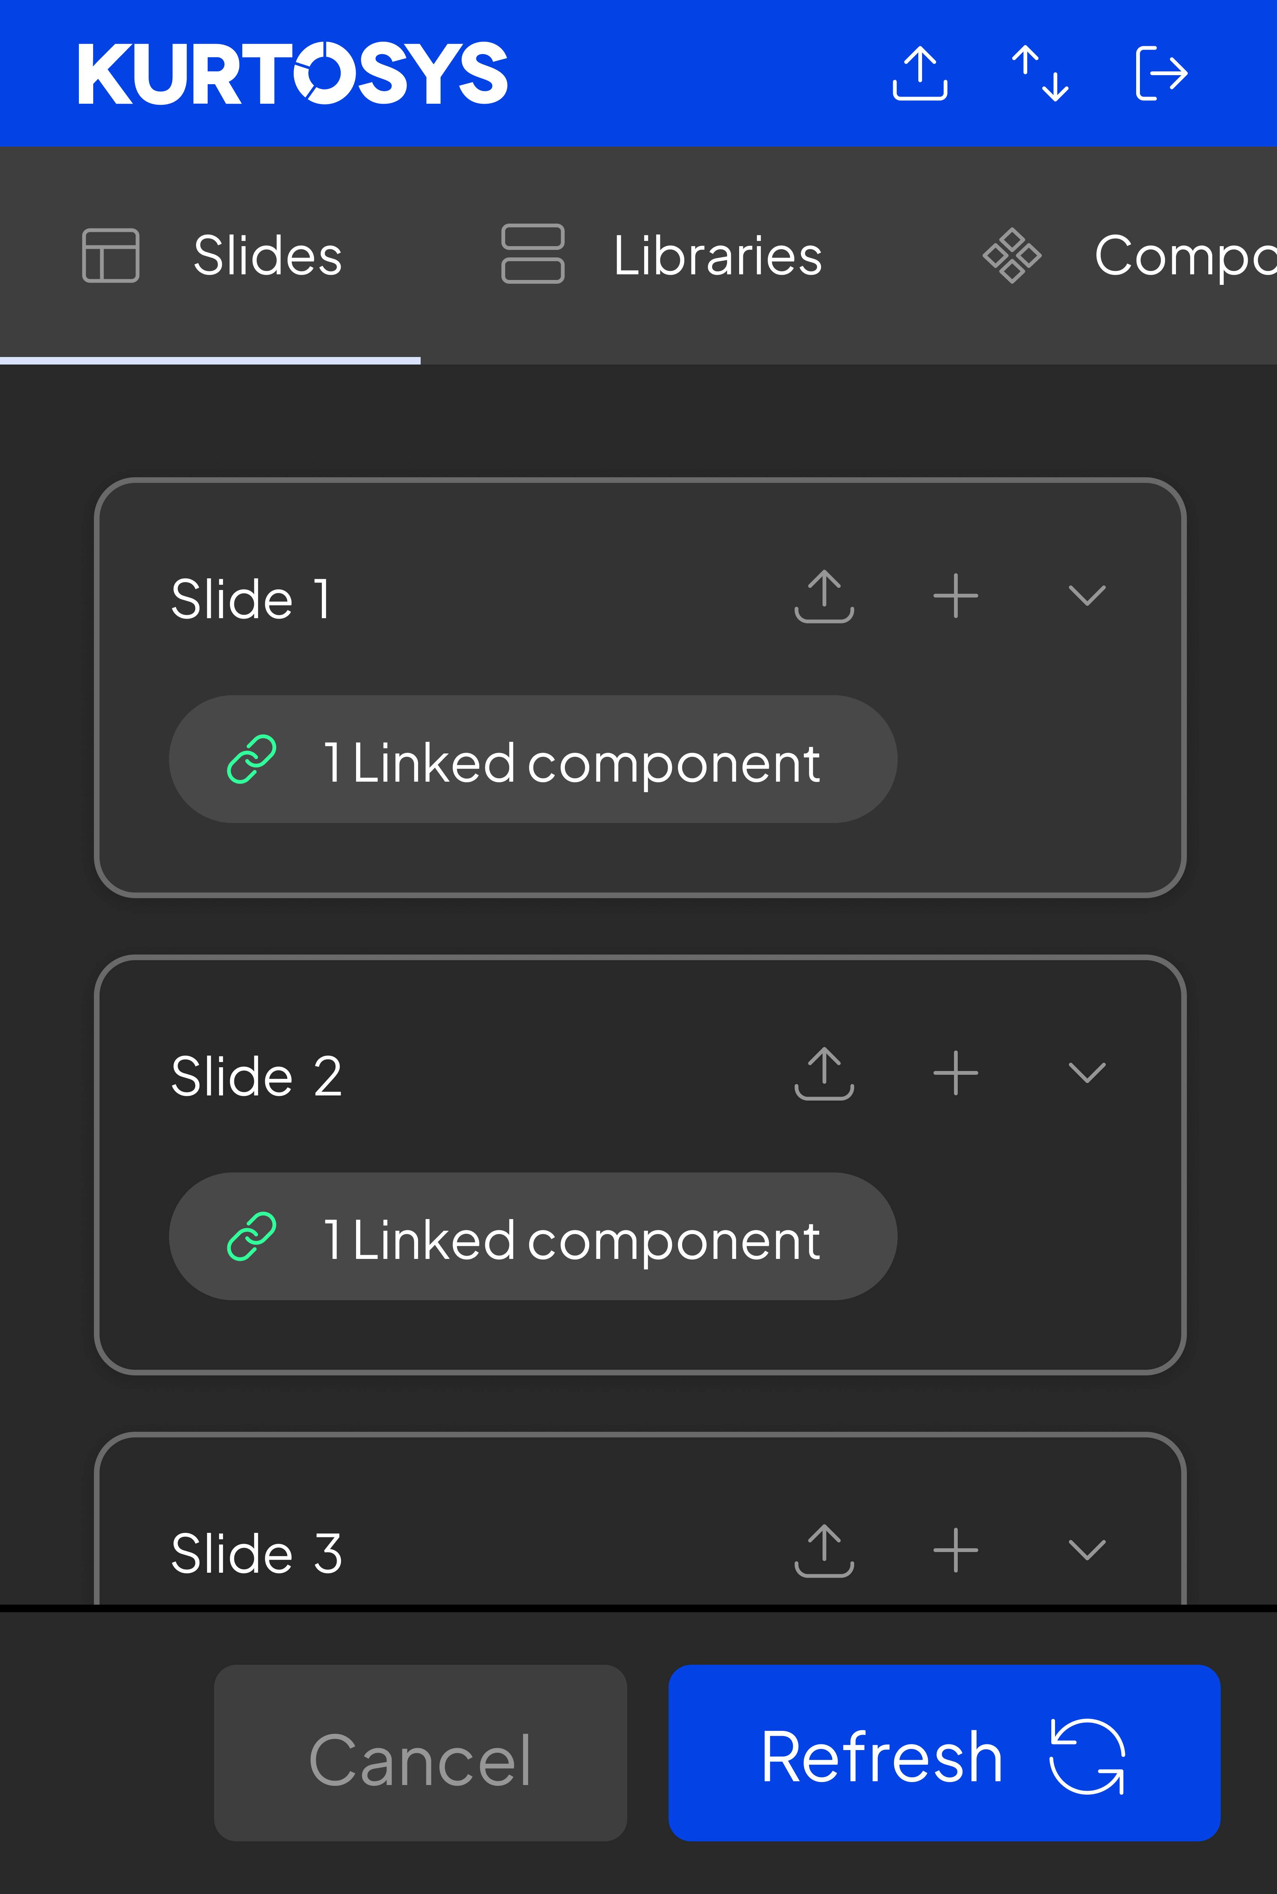Click the upload icon on Slide 1

pos(824,596)
